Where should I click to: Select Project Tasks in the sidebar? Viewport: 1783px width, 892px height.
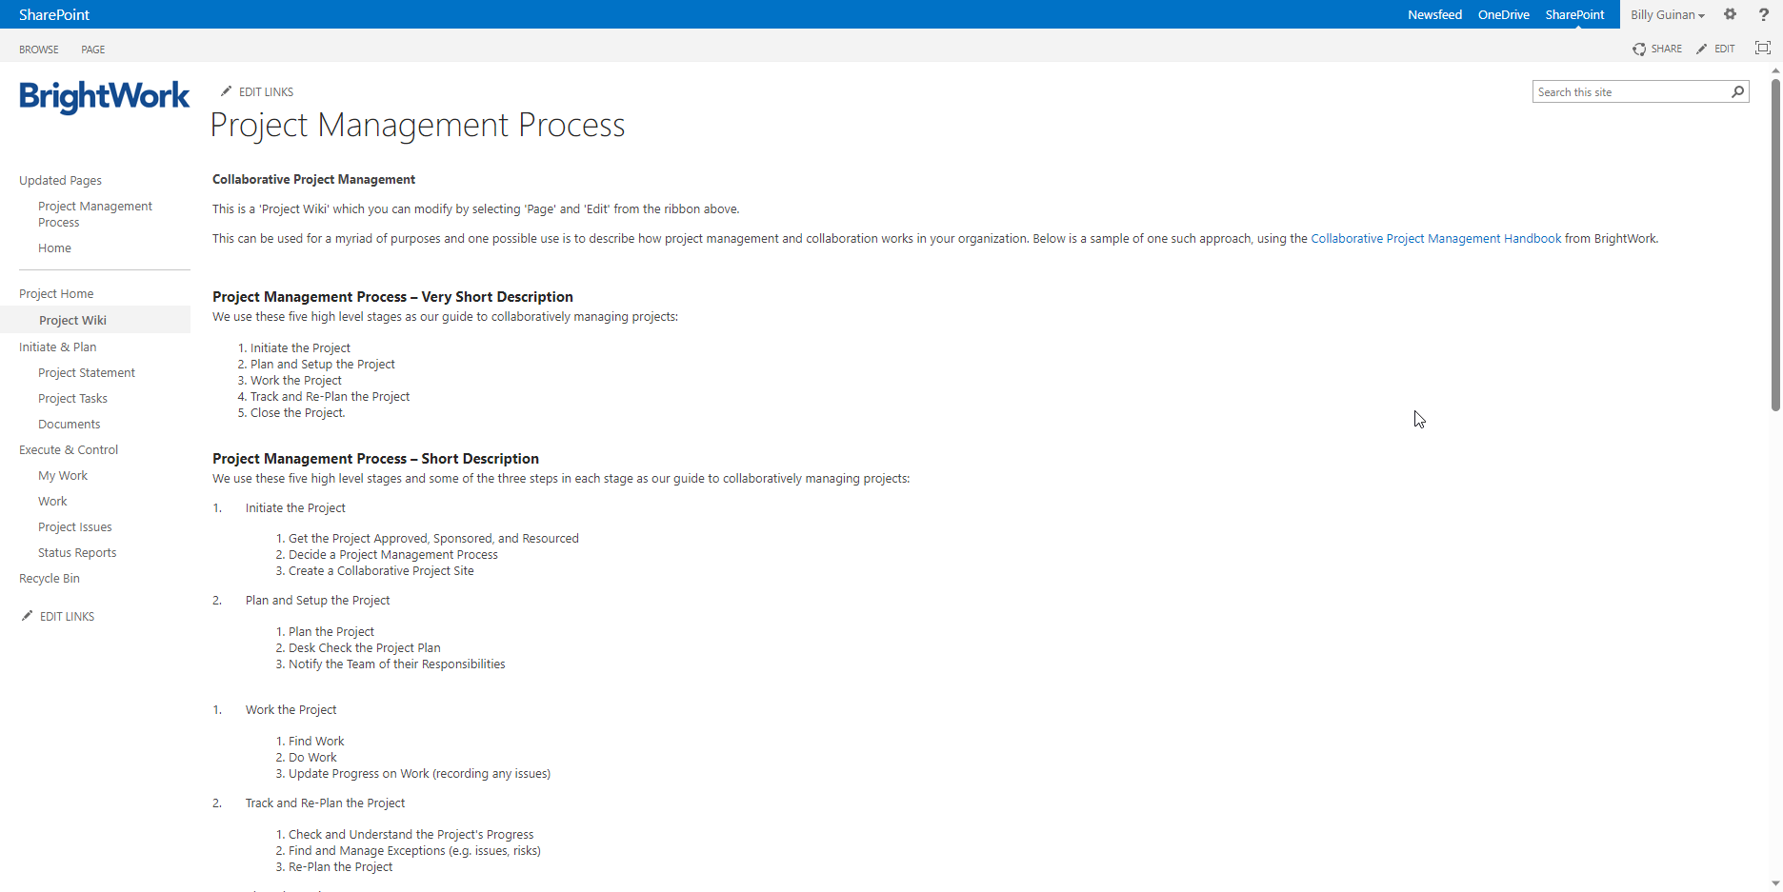[72, 398]
